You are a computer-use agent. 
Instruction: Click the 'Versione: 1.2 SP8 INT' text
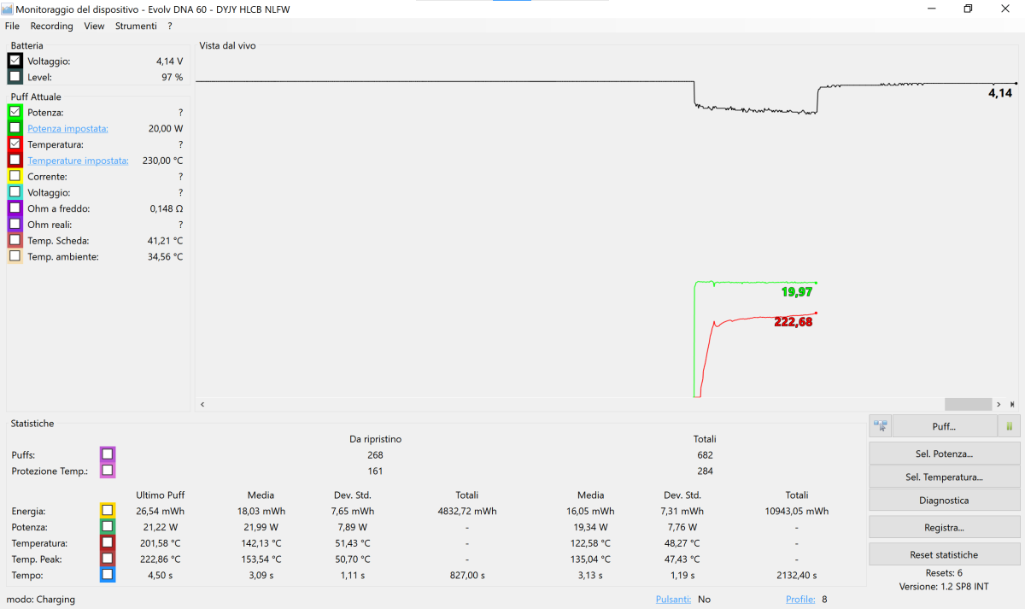click(944, 587)
